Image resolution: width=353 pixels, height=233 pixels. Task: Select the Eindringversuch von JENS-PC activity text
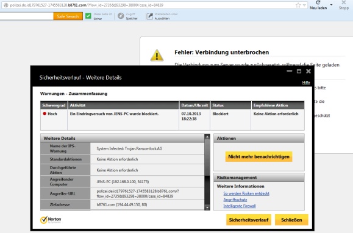(114, 114)
